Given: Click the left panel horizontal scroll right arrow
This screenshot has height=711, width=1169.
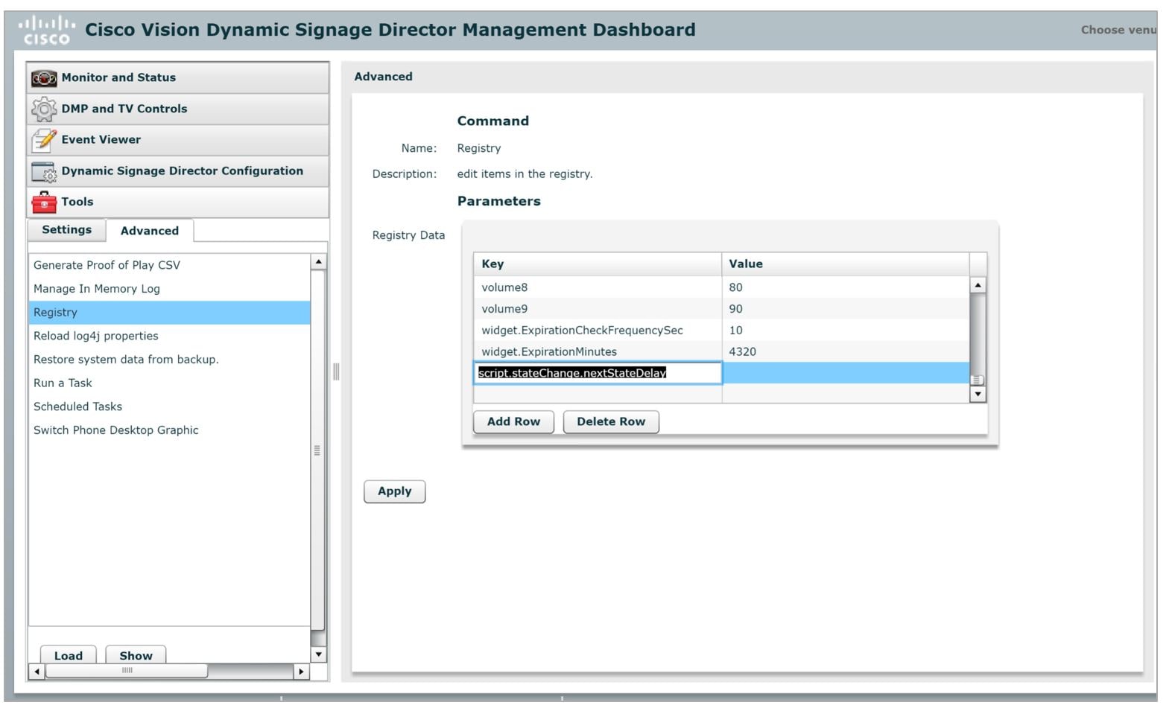Looking at the screenshot, I should (x=301, y=672).
